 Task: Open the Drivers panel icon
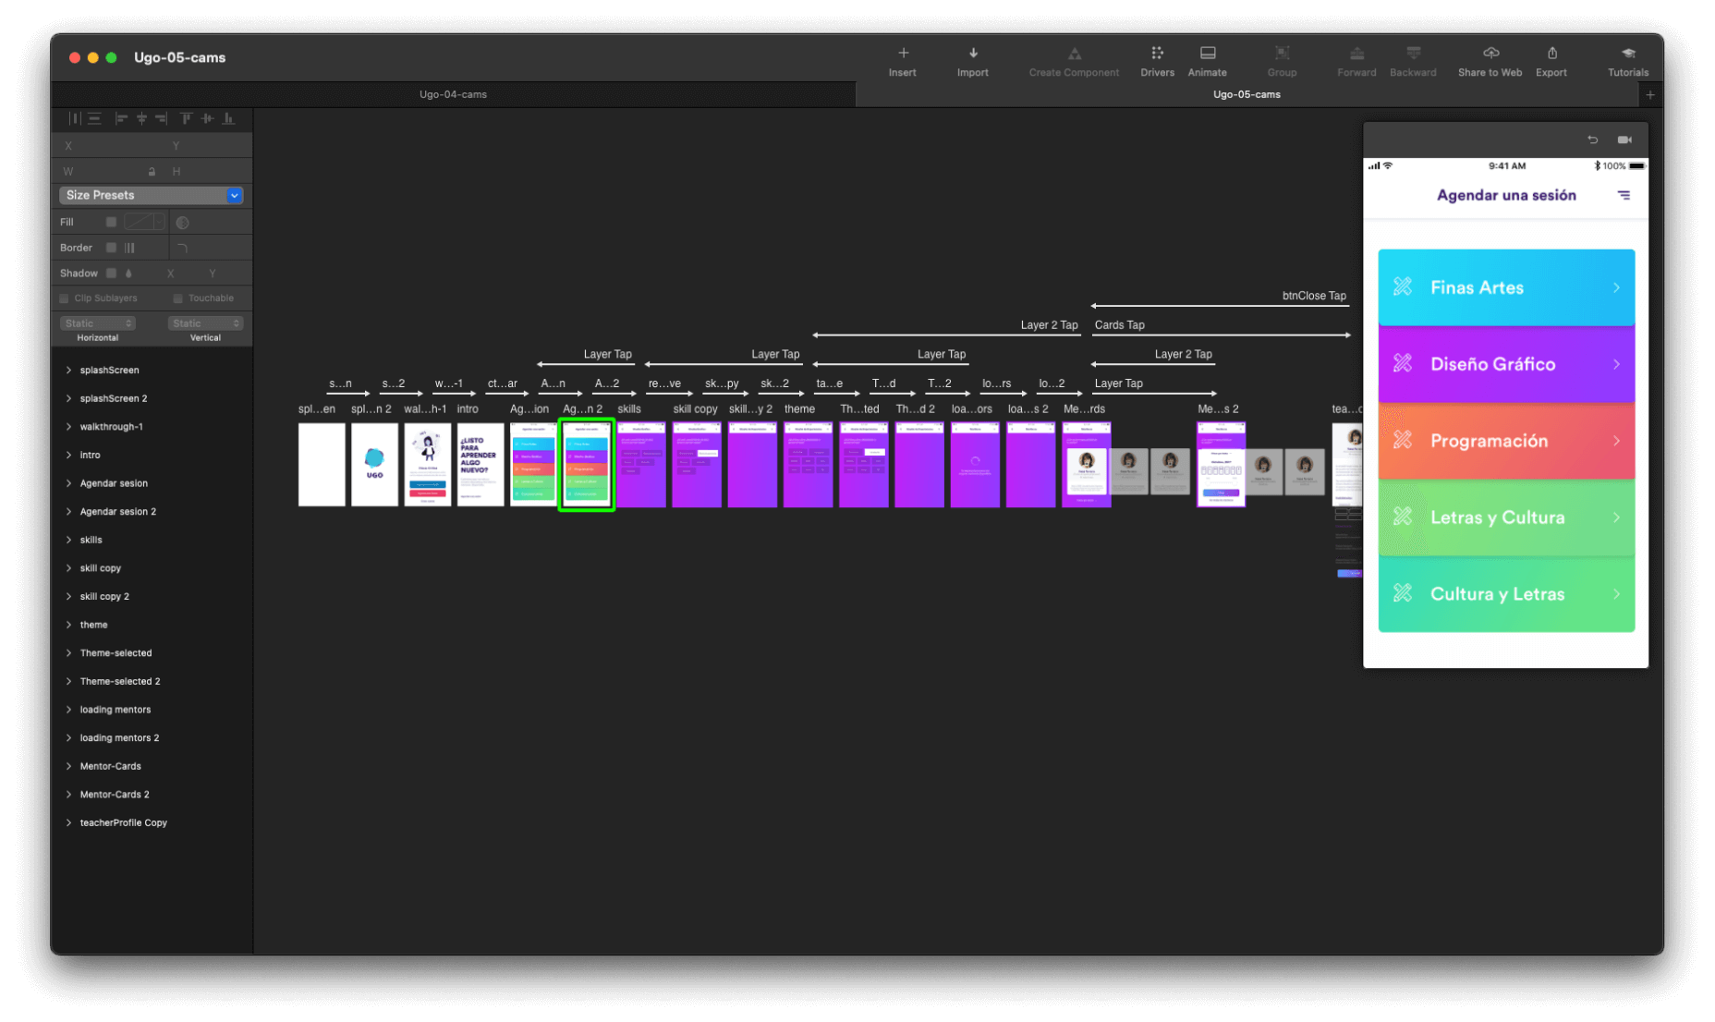coord(1157,54)
